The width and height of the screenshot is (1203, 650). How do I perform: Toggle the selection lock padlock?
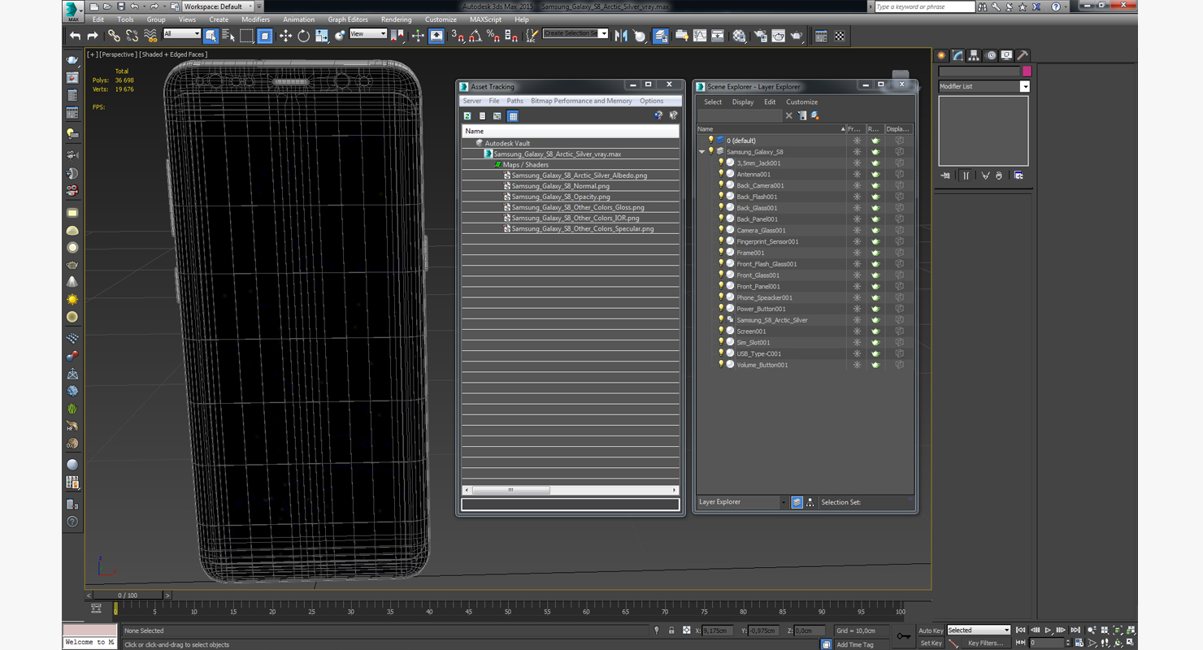(x=671, y=630)
